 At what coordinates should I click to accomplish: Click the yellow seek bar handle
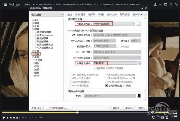[77, 112]
